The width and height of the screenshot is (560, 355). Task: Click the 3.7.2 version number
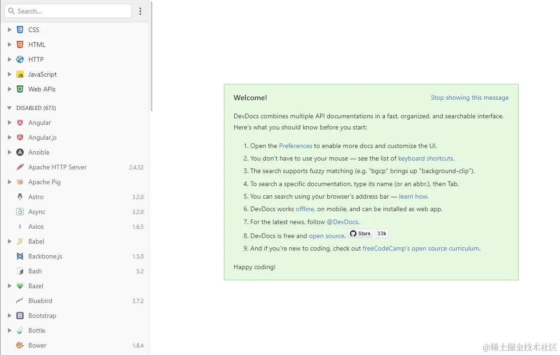click(x=138, y=301)
